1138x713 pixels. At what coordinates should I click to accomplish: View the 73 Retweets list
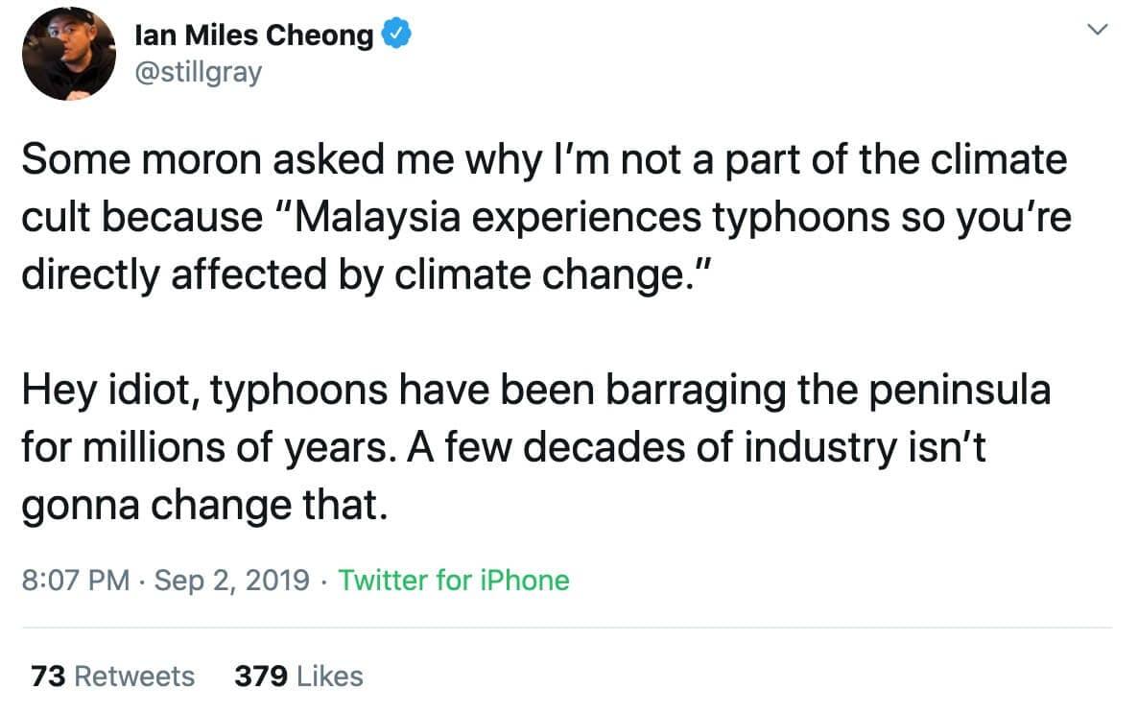[112, 677]
